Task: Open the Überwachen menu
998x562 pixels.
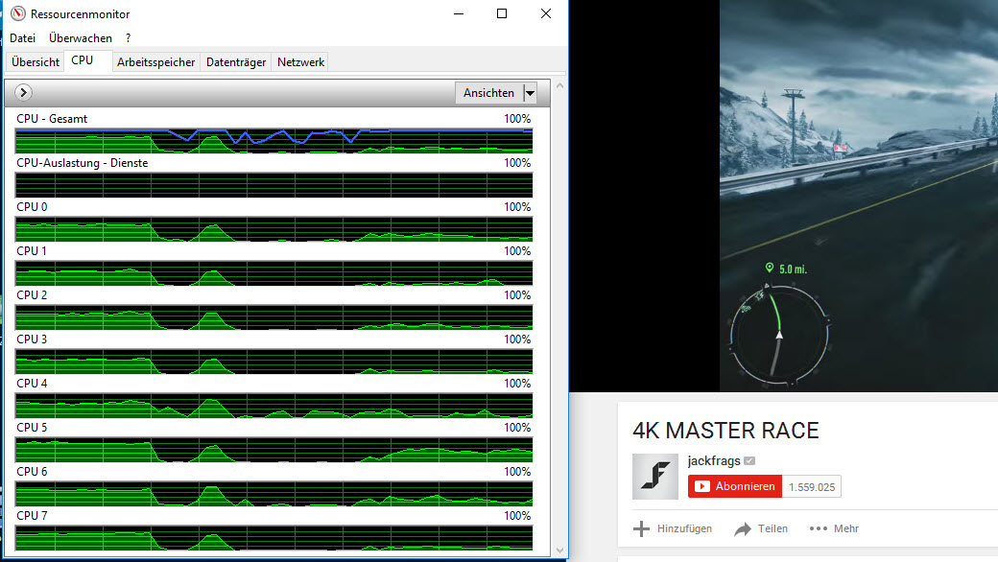Action: click(x=81, y=38)
